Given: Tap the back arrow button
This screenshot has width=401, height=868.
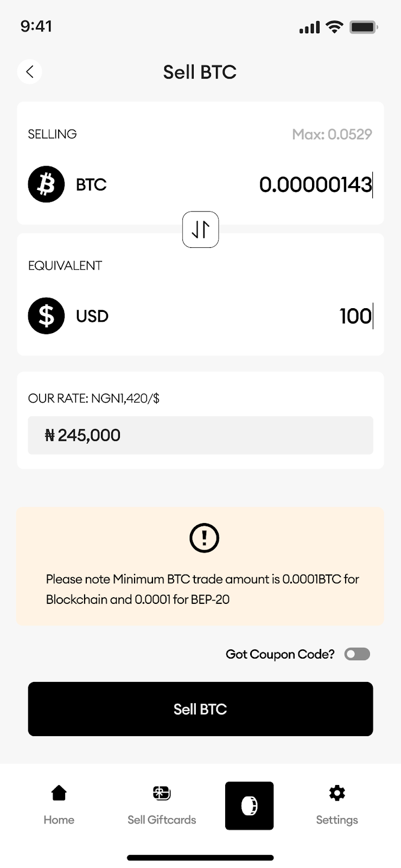Looking at the screenshot, I should (30, 72).
